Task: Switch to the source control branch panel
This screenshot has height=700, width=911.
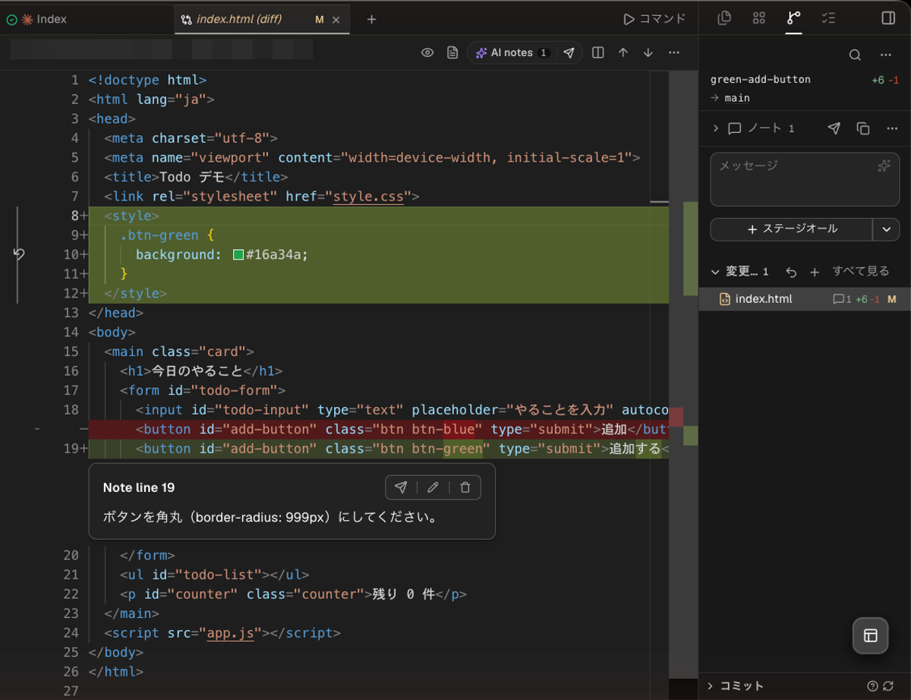Action: 793,18
